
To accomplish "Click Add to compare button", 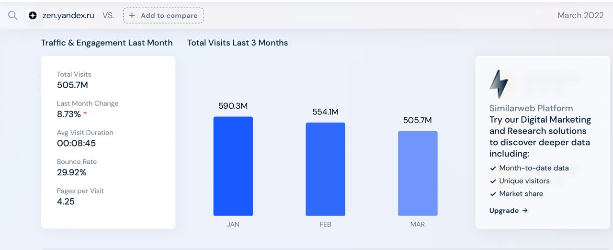I will click(x=163, y=15).
